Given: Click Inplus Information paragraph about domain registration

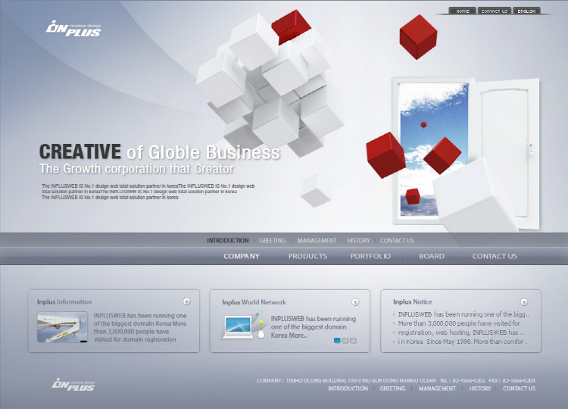Looking at the screenshot, I should pos(140,327).
